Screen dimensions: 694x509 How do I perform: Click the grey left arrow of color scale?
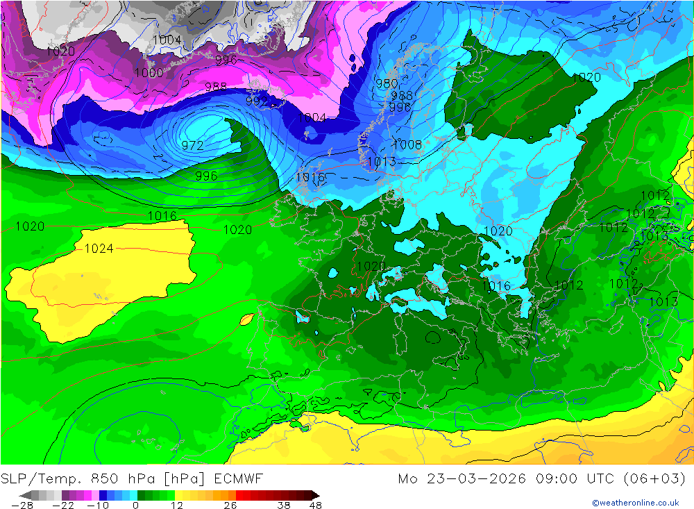pos(25,495)
